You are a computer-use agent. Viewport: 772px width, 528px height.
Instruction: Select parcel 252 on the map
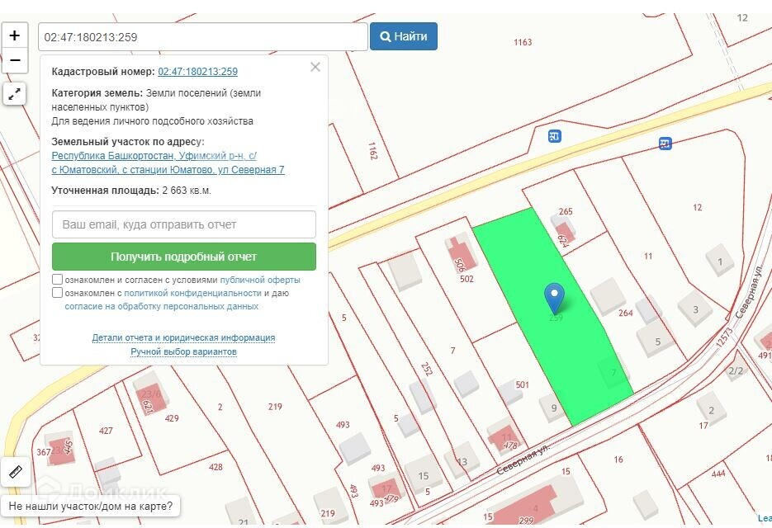(x=426, y=369)
